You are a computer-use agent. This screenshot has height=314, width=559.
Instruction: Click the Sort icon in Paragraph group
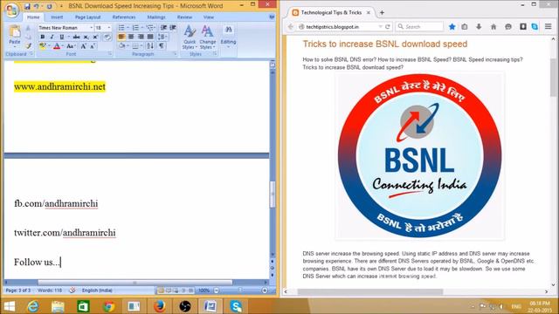click(150, 46)
